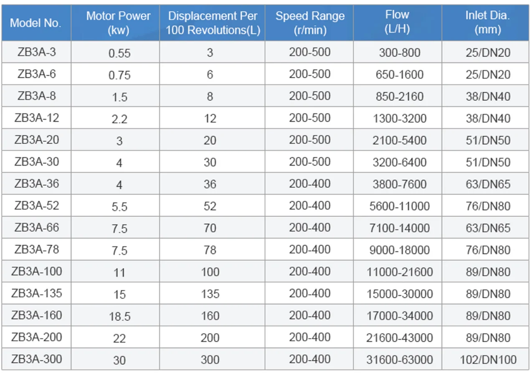Click the Flow (L/H) column header
The width and height of the screenshot is (530, 373).
pyautogui.click(x=398, y=23)
